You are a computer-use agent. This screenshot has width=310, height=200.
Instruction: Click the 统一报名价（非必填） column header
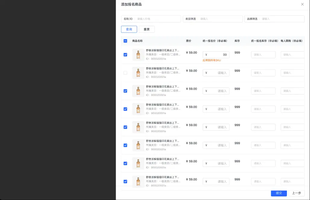point(215,41)
